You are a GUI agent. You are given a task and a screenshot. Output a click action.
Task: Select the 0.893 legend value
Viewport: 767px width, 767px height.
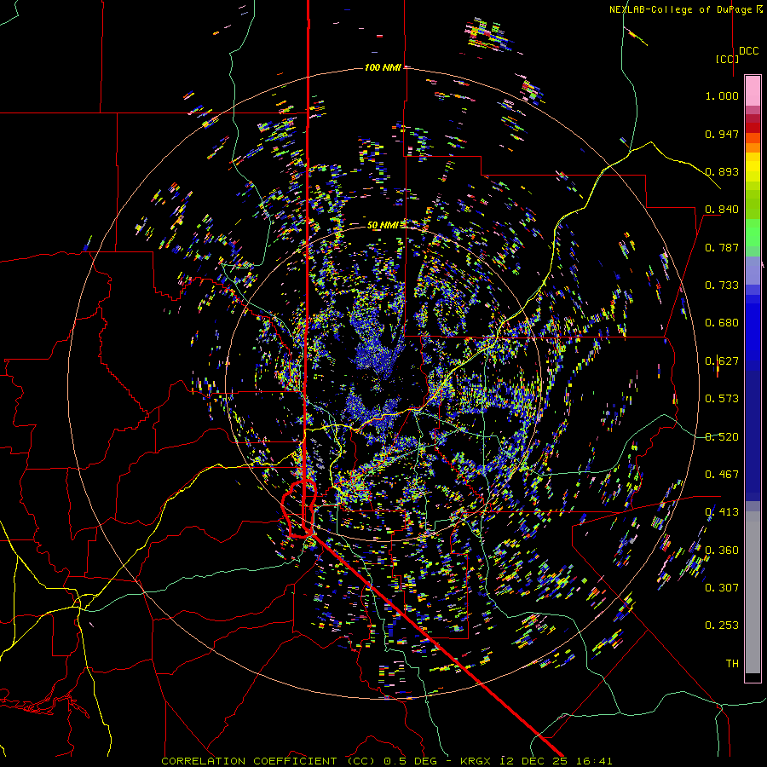(722, 171)
